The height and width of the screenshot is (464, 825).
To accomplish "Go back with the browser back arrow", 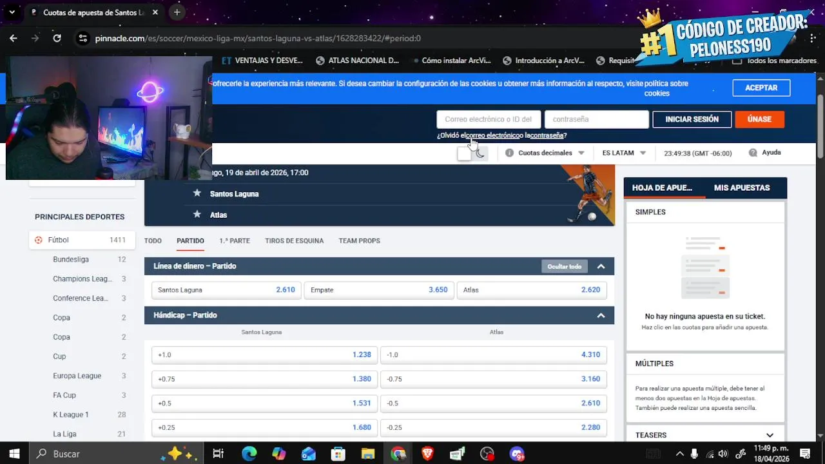I will (13, 38).
